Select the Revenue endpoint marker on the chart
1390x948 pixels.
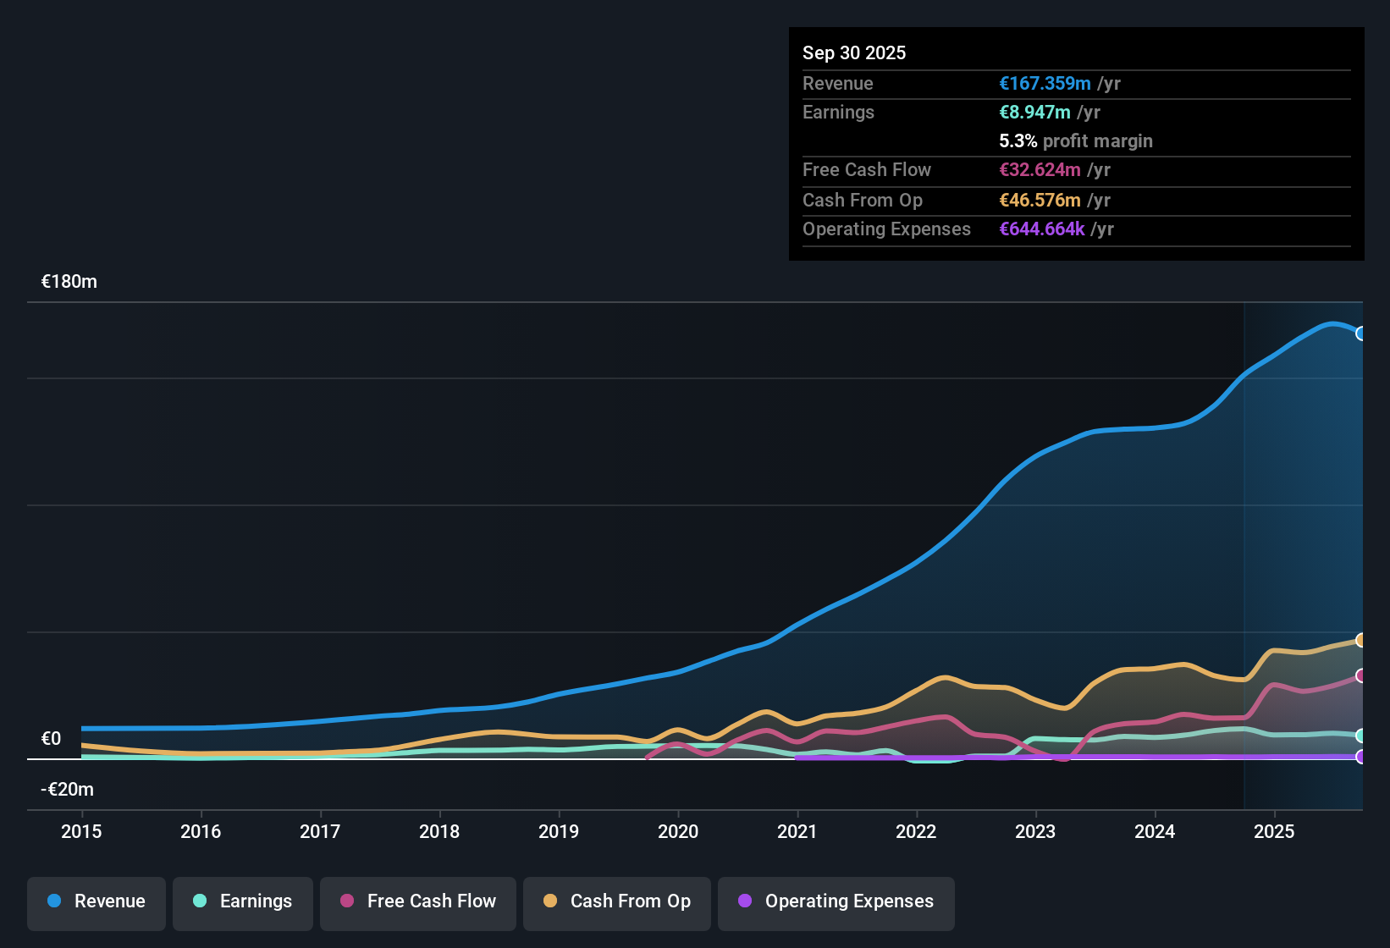pyautogui.click(x=1360, y=333)
